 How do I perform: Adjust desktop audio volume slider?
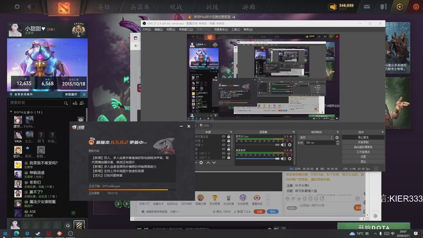(x=258, y=159)
